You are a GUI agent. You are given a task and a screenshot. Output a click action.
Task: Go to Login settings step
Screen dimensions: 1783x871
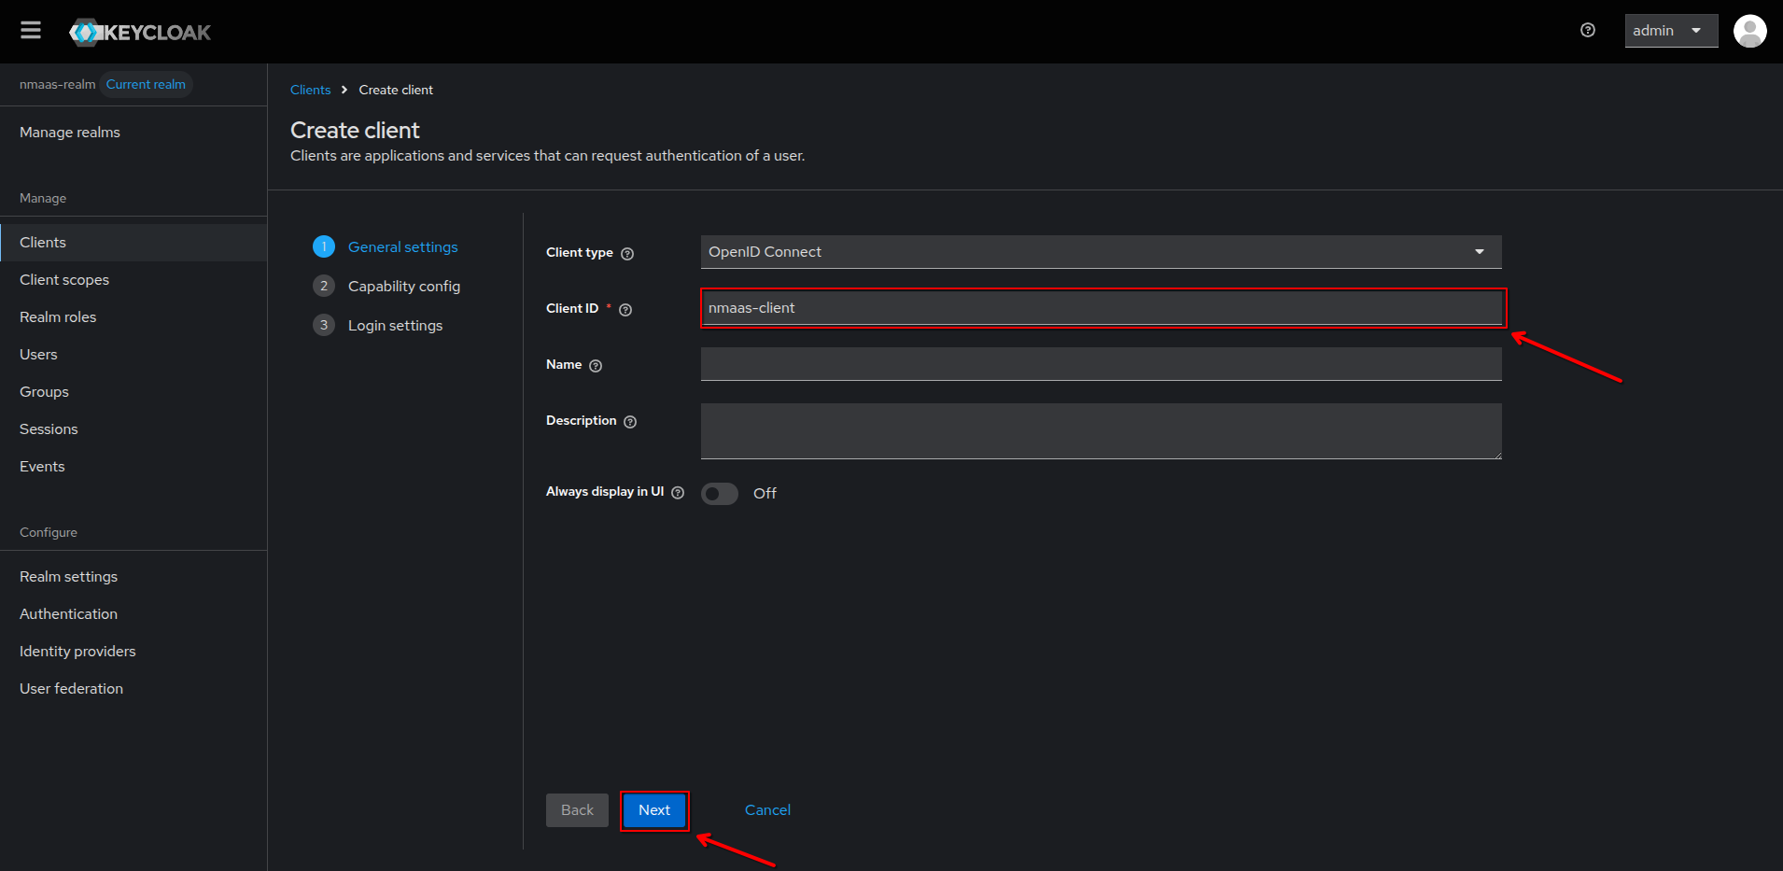pyautogui.click(x=395, y=326)
